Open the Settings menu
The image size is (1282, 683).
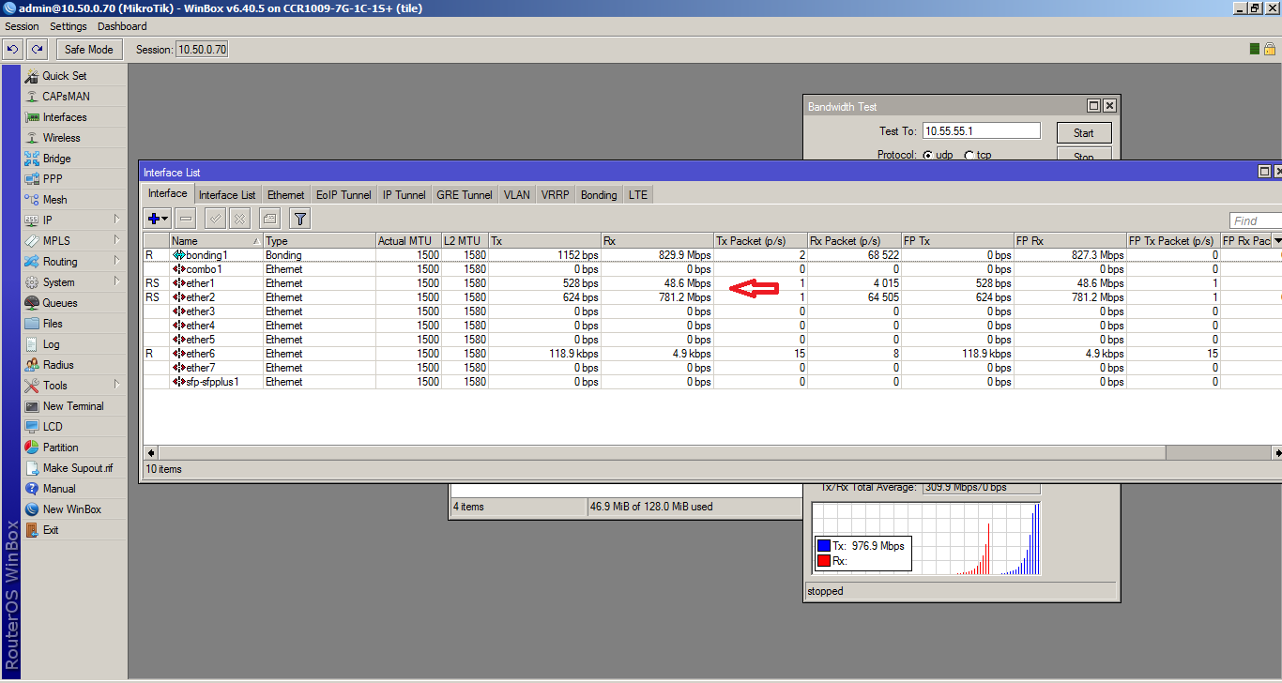coord(68,26)
